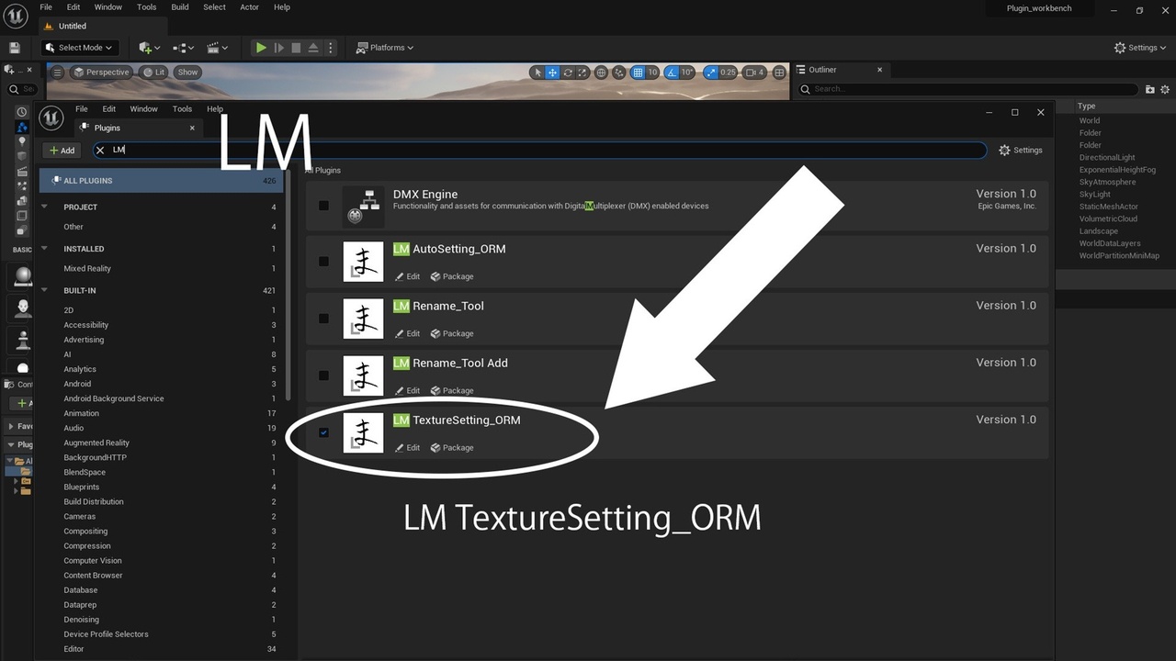Change the Perspective view mode
1176x661 pixels.
[102, 73]
